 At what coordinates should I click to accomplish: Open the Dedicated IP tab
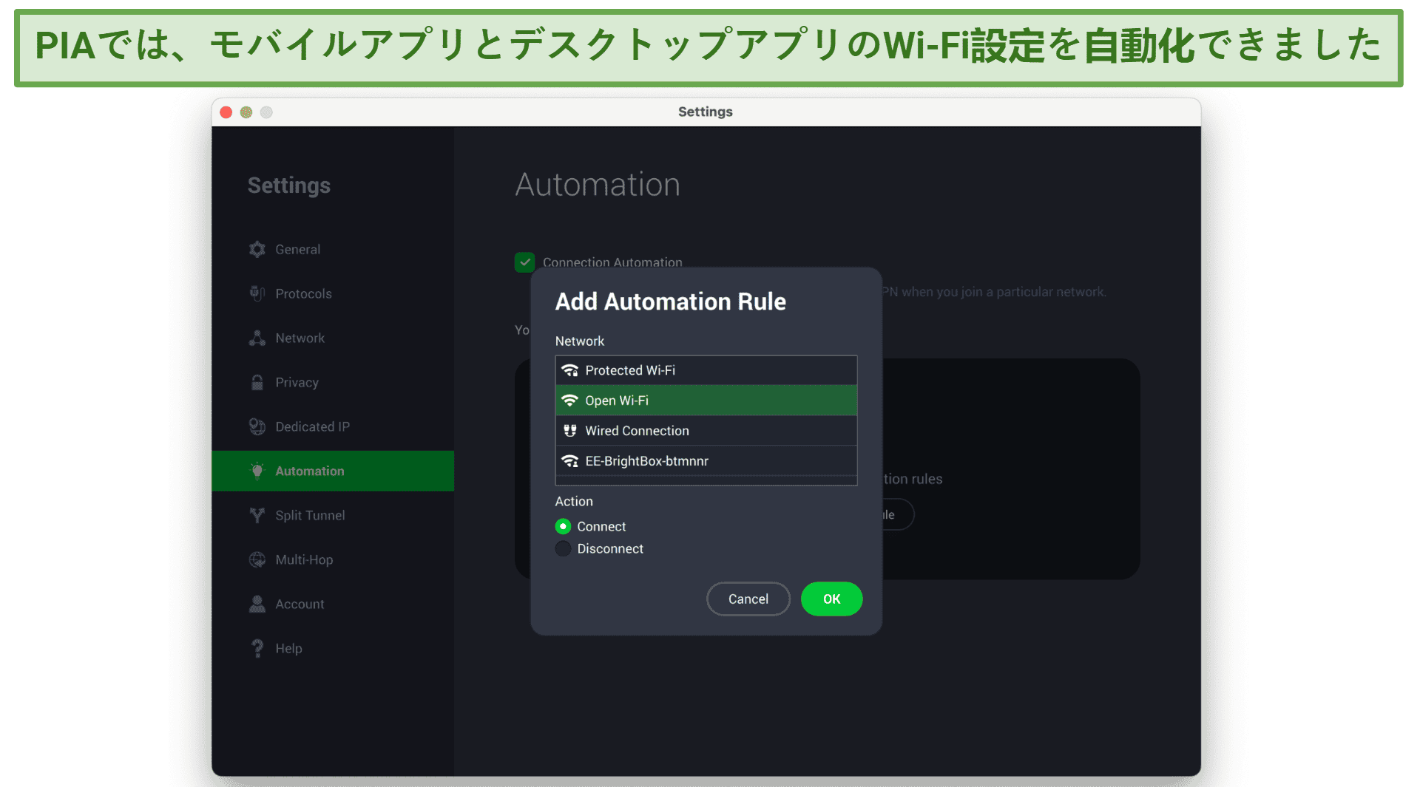(333, 427)
